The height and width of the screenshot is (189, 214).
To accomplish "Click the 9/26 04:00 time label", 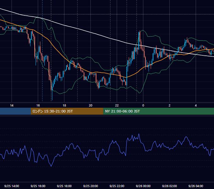I will (x=196, y=186).
